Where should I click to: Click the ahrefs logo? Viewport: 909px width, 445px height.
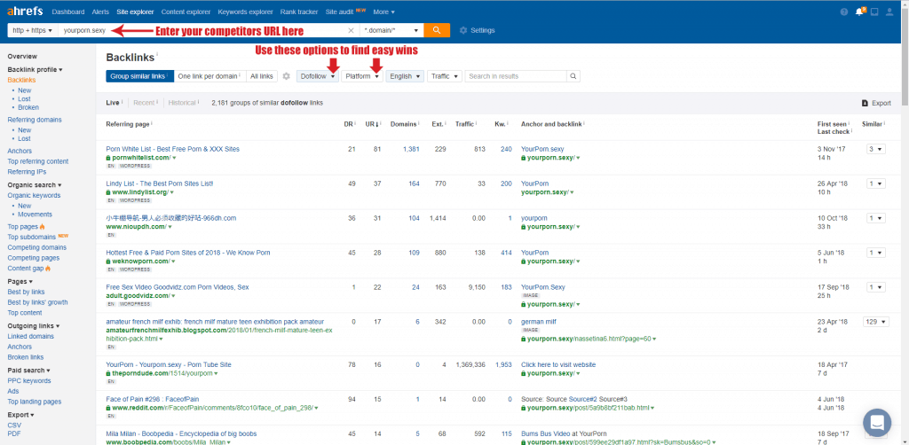(x=26, y=12)
